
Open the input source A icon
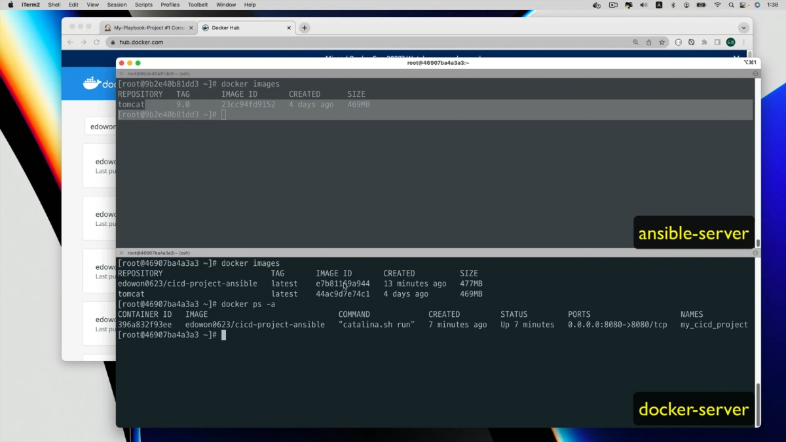point(659,5)
